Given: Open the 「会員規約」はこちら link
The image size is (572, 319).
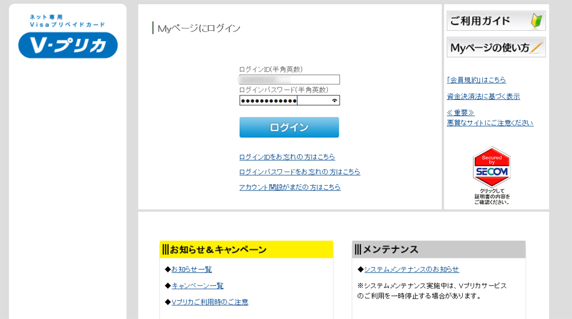Looking at the screenshot, I should click(x=476, y=80).
